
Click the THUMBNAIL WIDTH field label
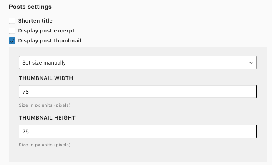(x=46, y=78)
